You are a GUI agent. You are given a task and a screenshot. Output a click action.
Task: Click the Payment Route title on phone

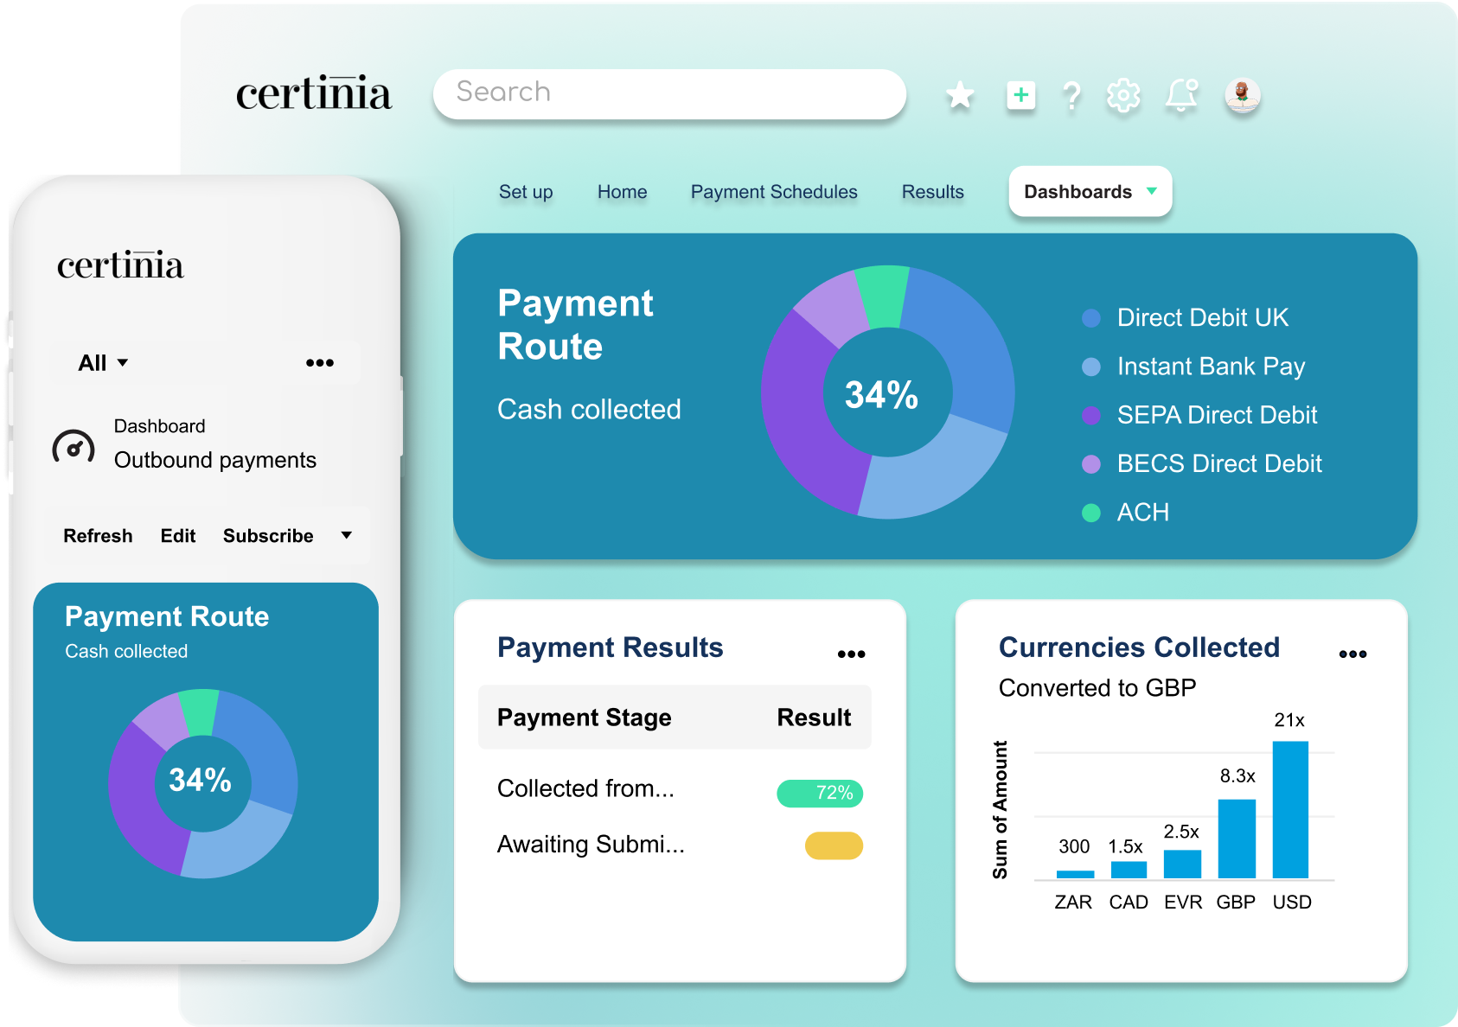[x=167, y=616]
